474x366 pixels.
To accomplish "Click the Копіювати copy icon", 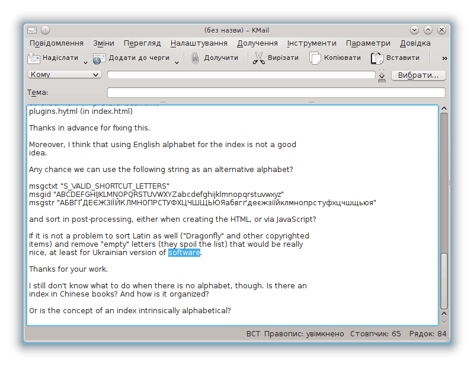I will [315, 58].
